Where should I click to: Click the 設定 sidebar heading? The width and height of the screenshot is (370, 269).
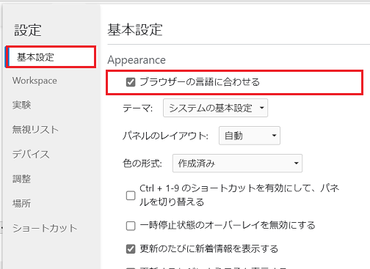27,30
